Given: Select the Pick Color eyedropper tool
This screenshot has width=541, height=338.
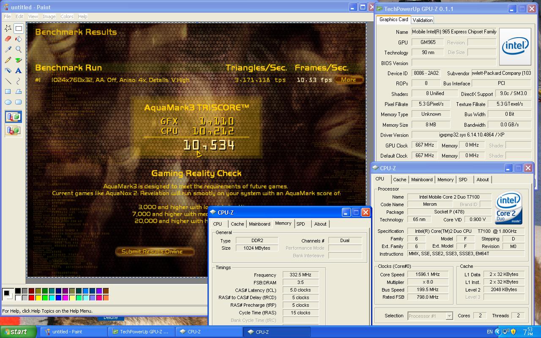Looking at the screenshot, I should click(8, 49).
